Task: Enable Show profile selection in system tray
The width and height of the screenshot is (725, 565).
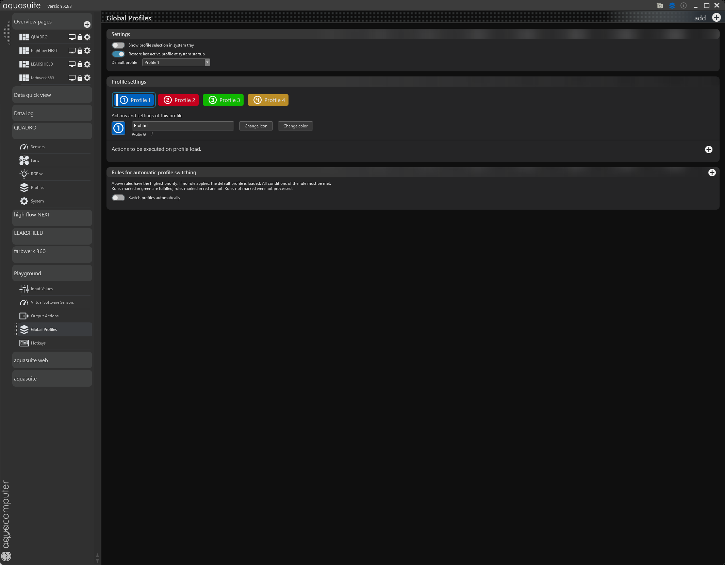Action: click(x=118, y=45)
